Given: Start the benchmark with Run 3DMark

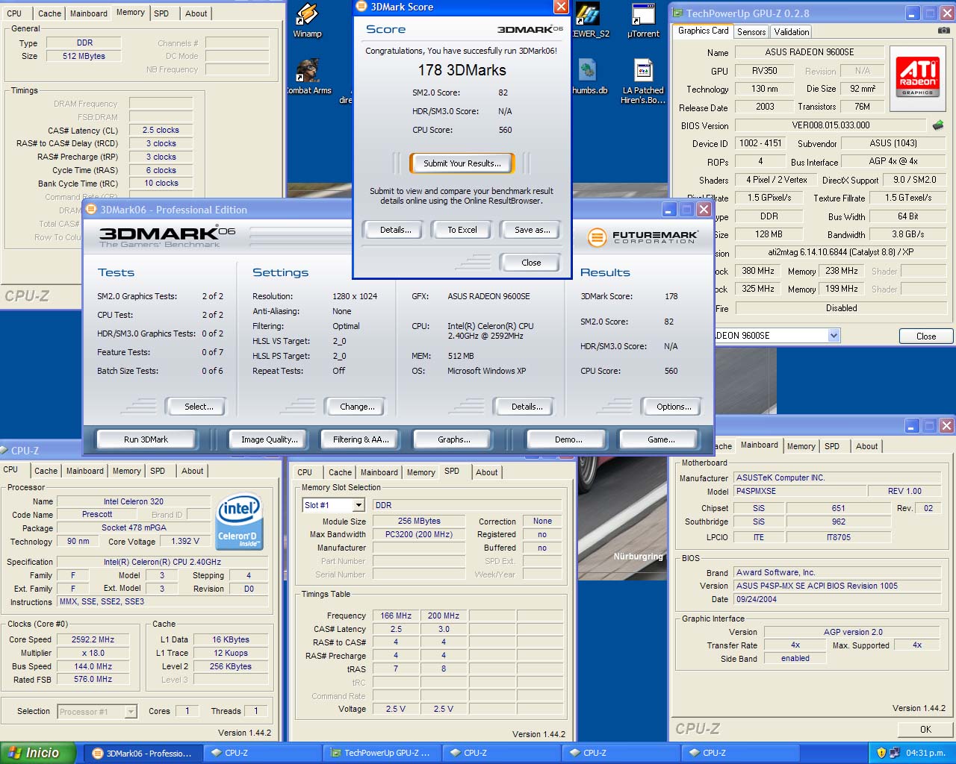Looking at the screenshot, I should coord(146,439).
